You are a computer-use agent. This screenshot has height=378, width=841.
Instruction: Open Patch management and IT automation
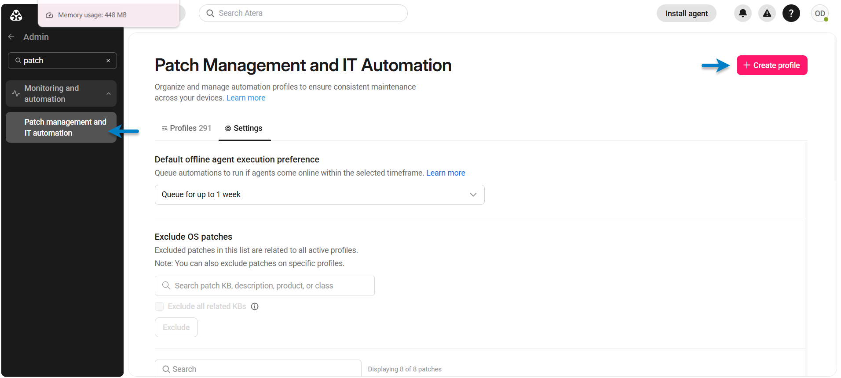(x=61, y=127)
